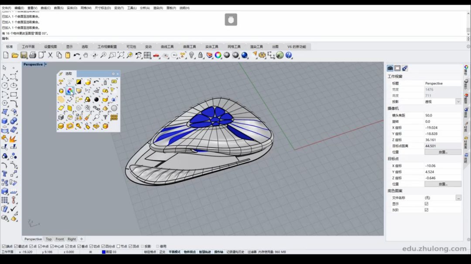
Task: Switch to the Right viewport tab
Action: (72, 239)
